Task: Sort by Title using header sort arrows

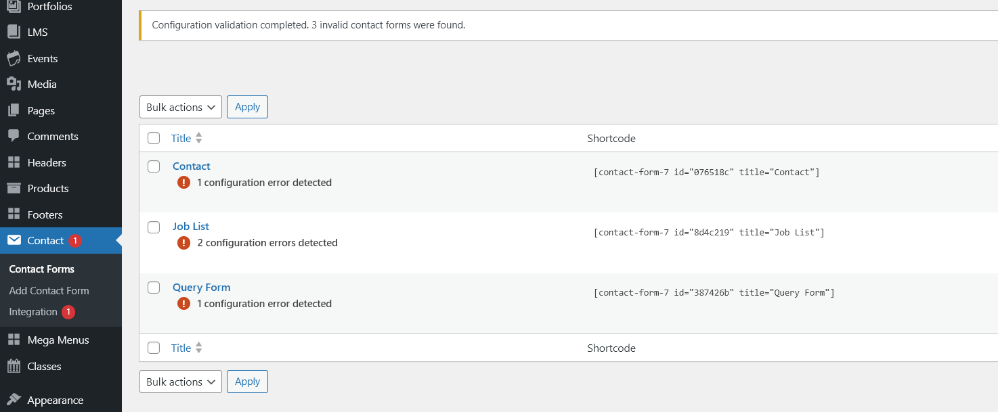Action: click(x=198, y=138)
